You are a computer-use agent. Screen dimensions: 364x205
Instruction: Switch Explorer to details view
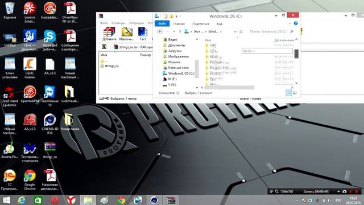288,93
